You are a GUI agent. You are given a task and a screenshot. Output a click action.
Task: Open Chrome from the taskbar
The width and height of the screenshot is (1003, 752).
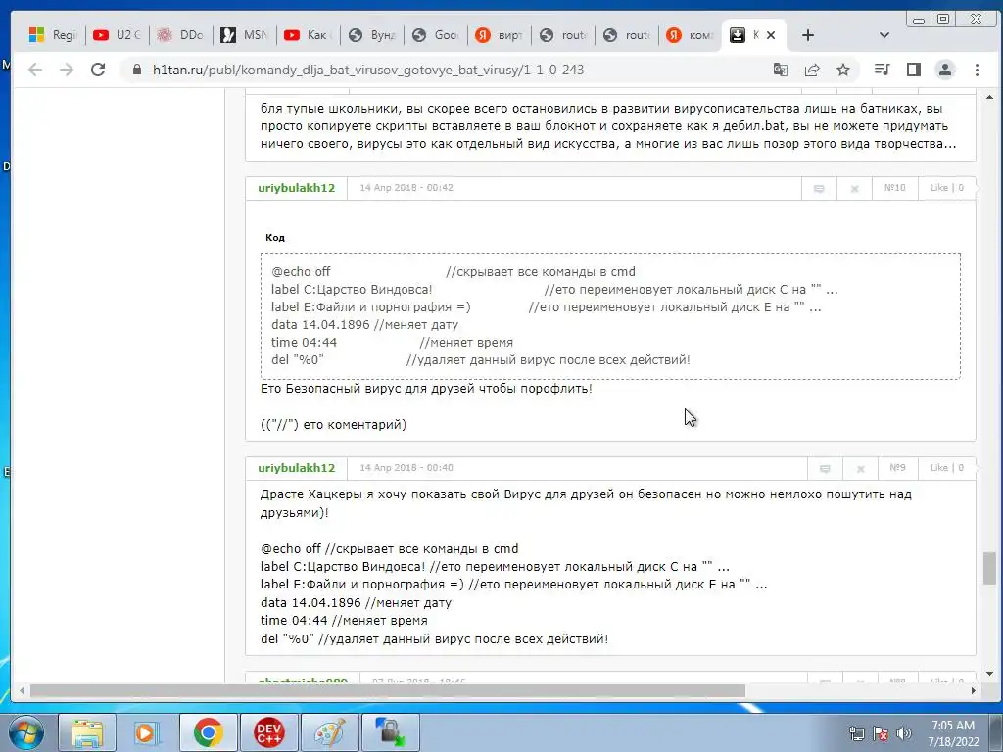click(x=209, y=732)
